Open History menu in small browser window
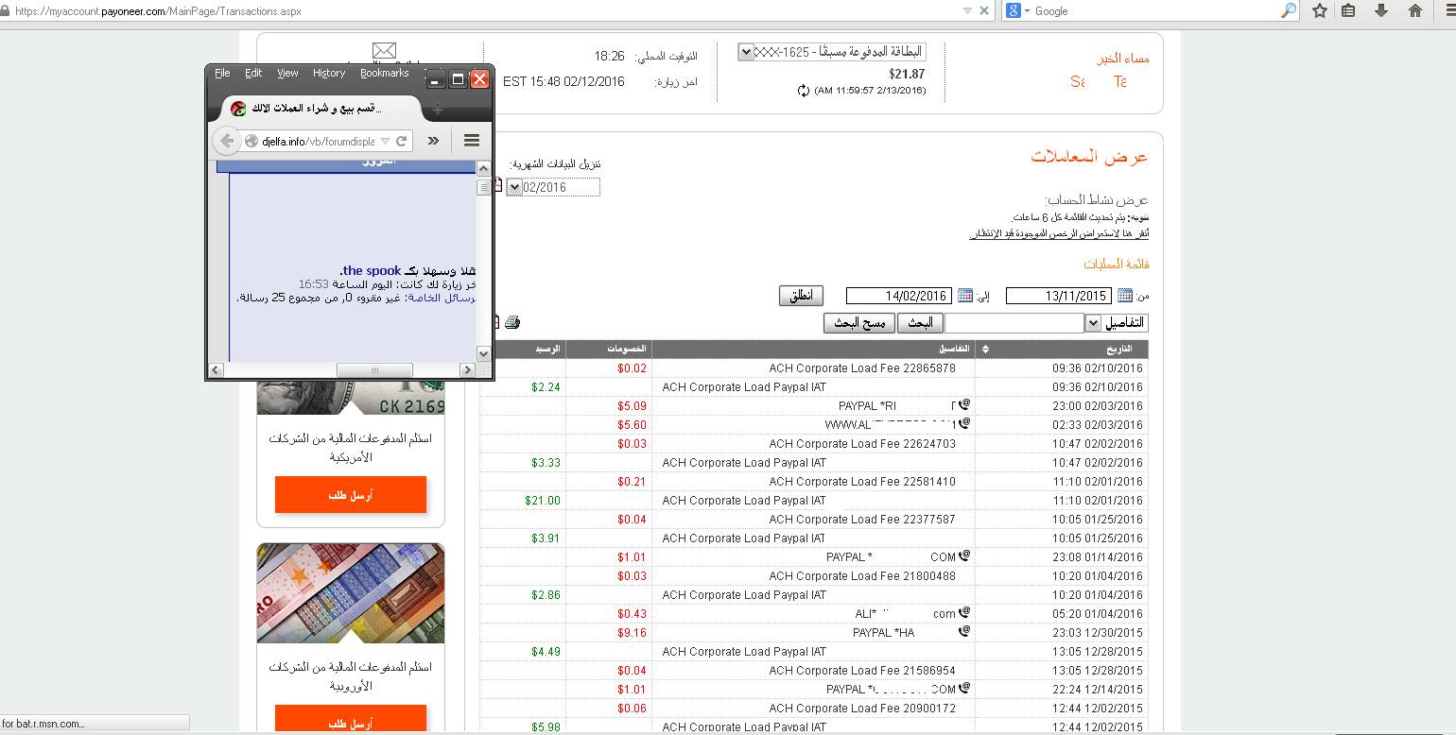The height and width of the screenshot is (735, 1456). [x=329, y=73]
